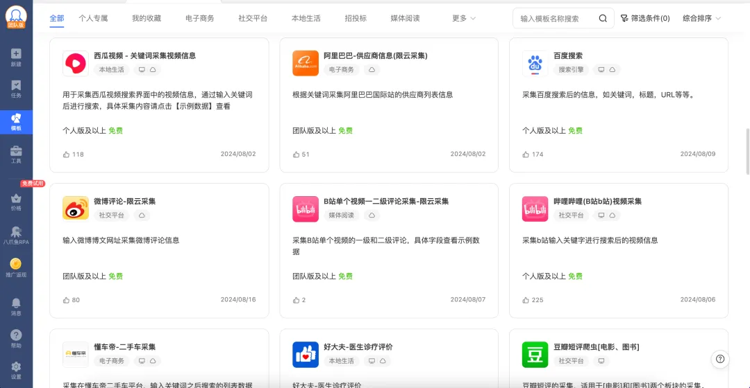
Task: Switch to 招投标 tab
Action: (356, 18)
